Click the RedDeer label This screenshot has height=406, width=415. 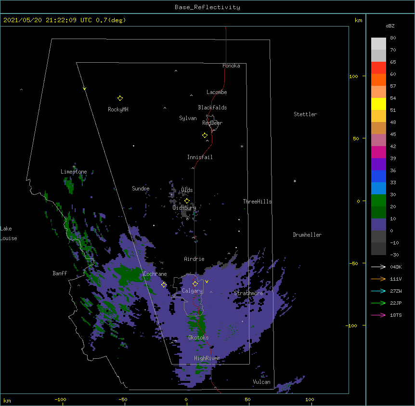[x=212, y=122]
